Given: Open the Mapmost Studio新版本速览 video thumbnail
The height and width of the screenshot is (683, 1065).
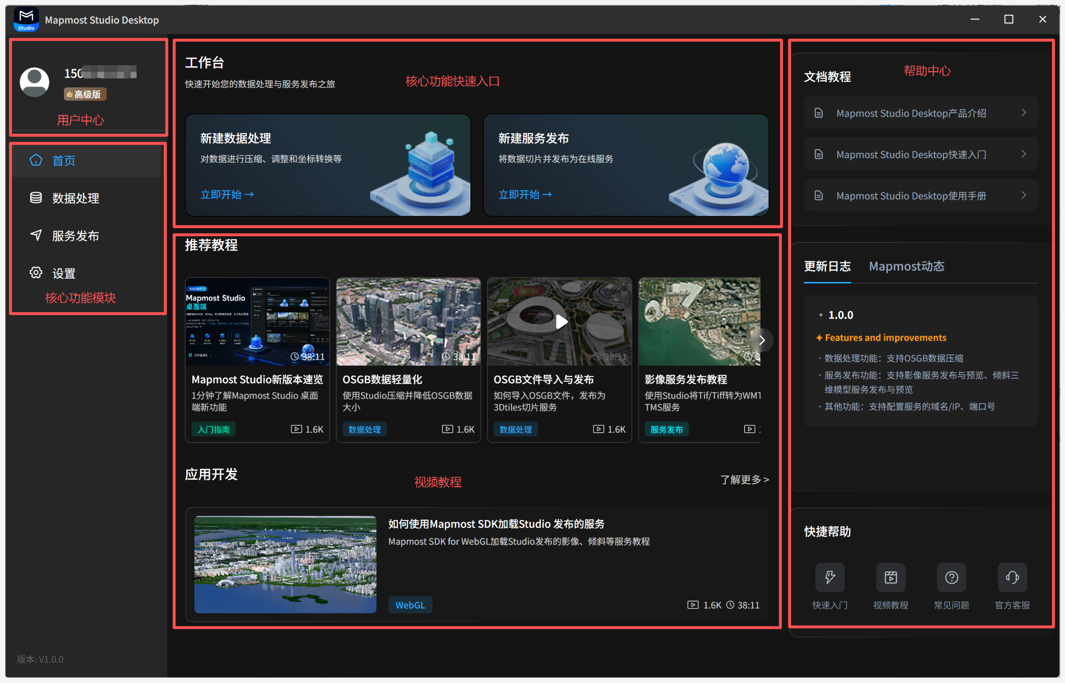Looking at the screenshot, I should coord(258,322).
